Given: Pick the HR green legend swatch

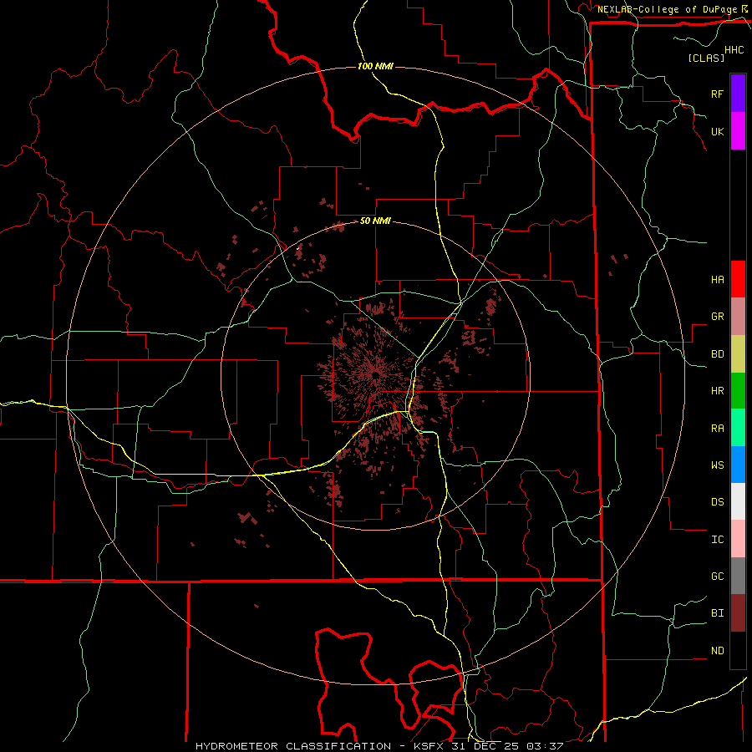Looking at the screenshot, I should point(738,391).
